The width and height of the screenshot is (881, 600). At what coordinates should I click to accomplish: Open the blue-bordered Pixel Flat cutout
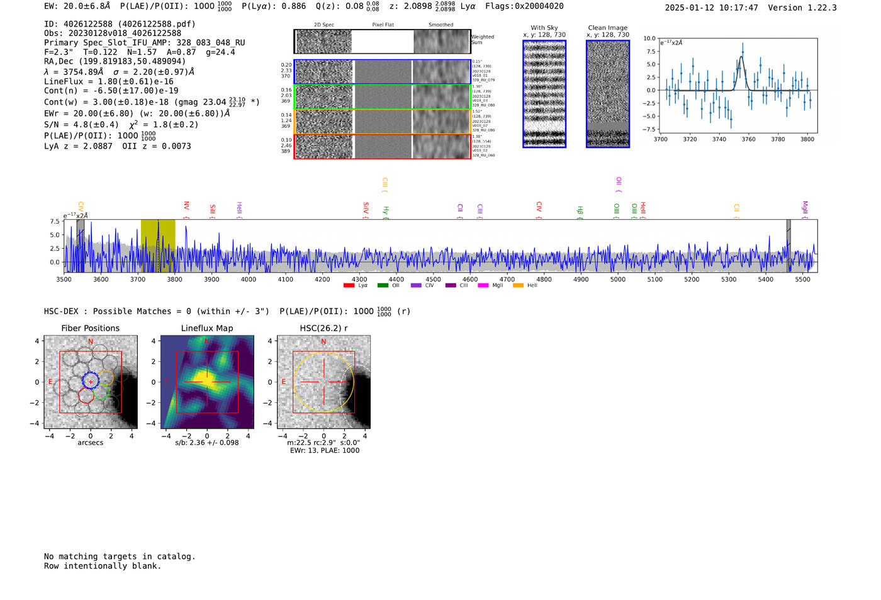383,72
